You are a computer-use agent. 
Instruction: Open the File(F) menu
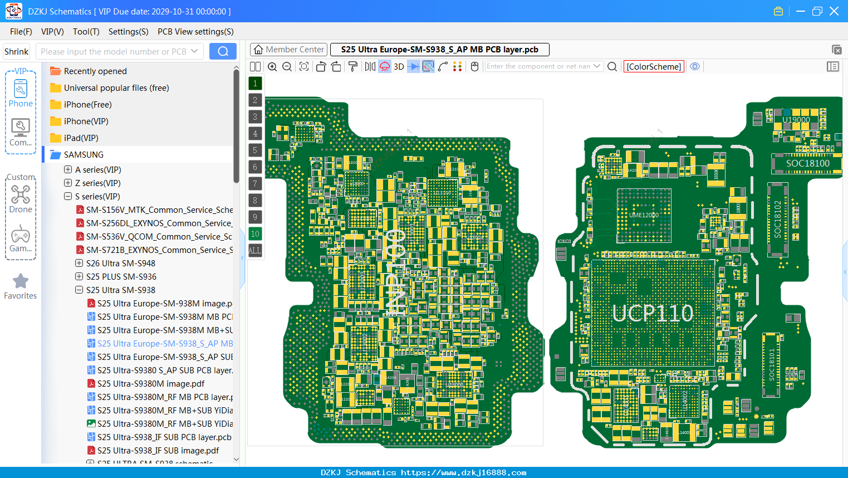click(21, 32)
